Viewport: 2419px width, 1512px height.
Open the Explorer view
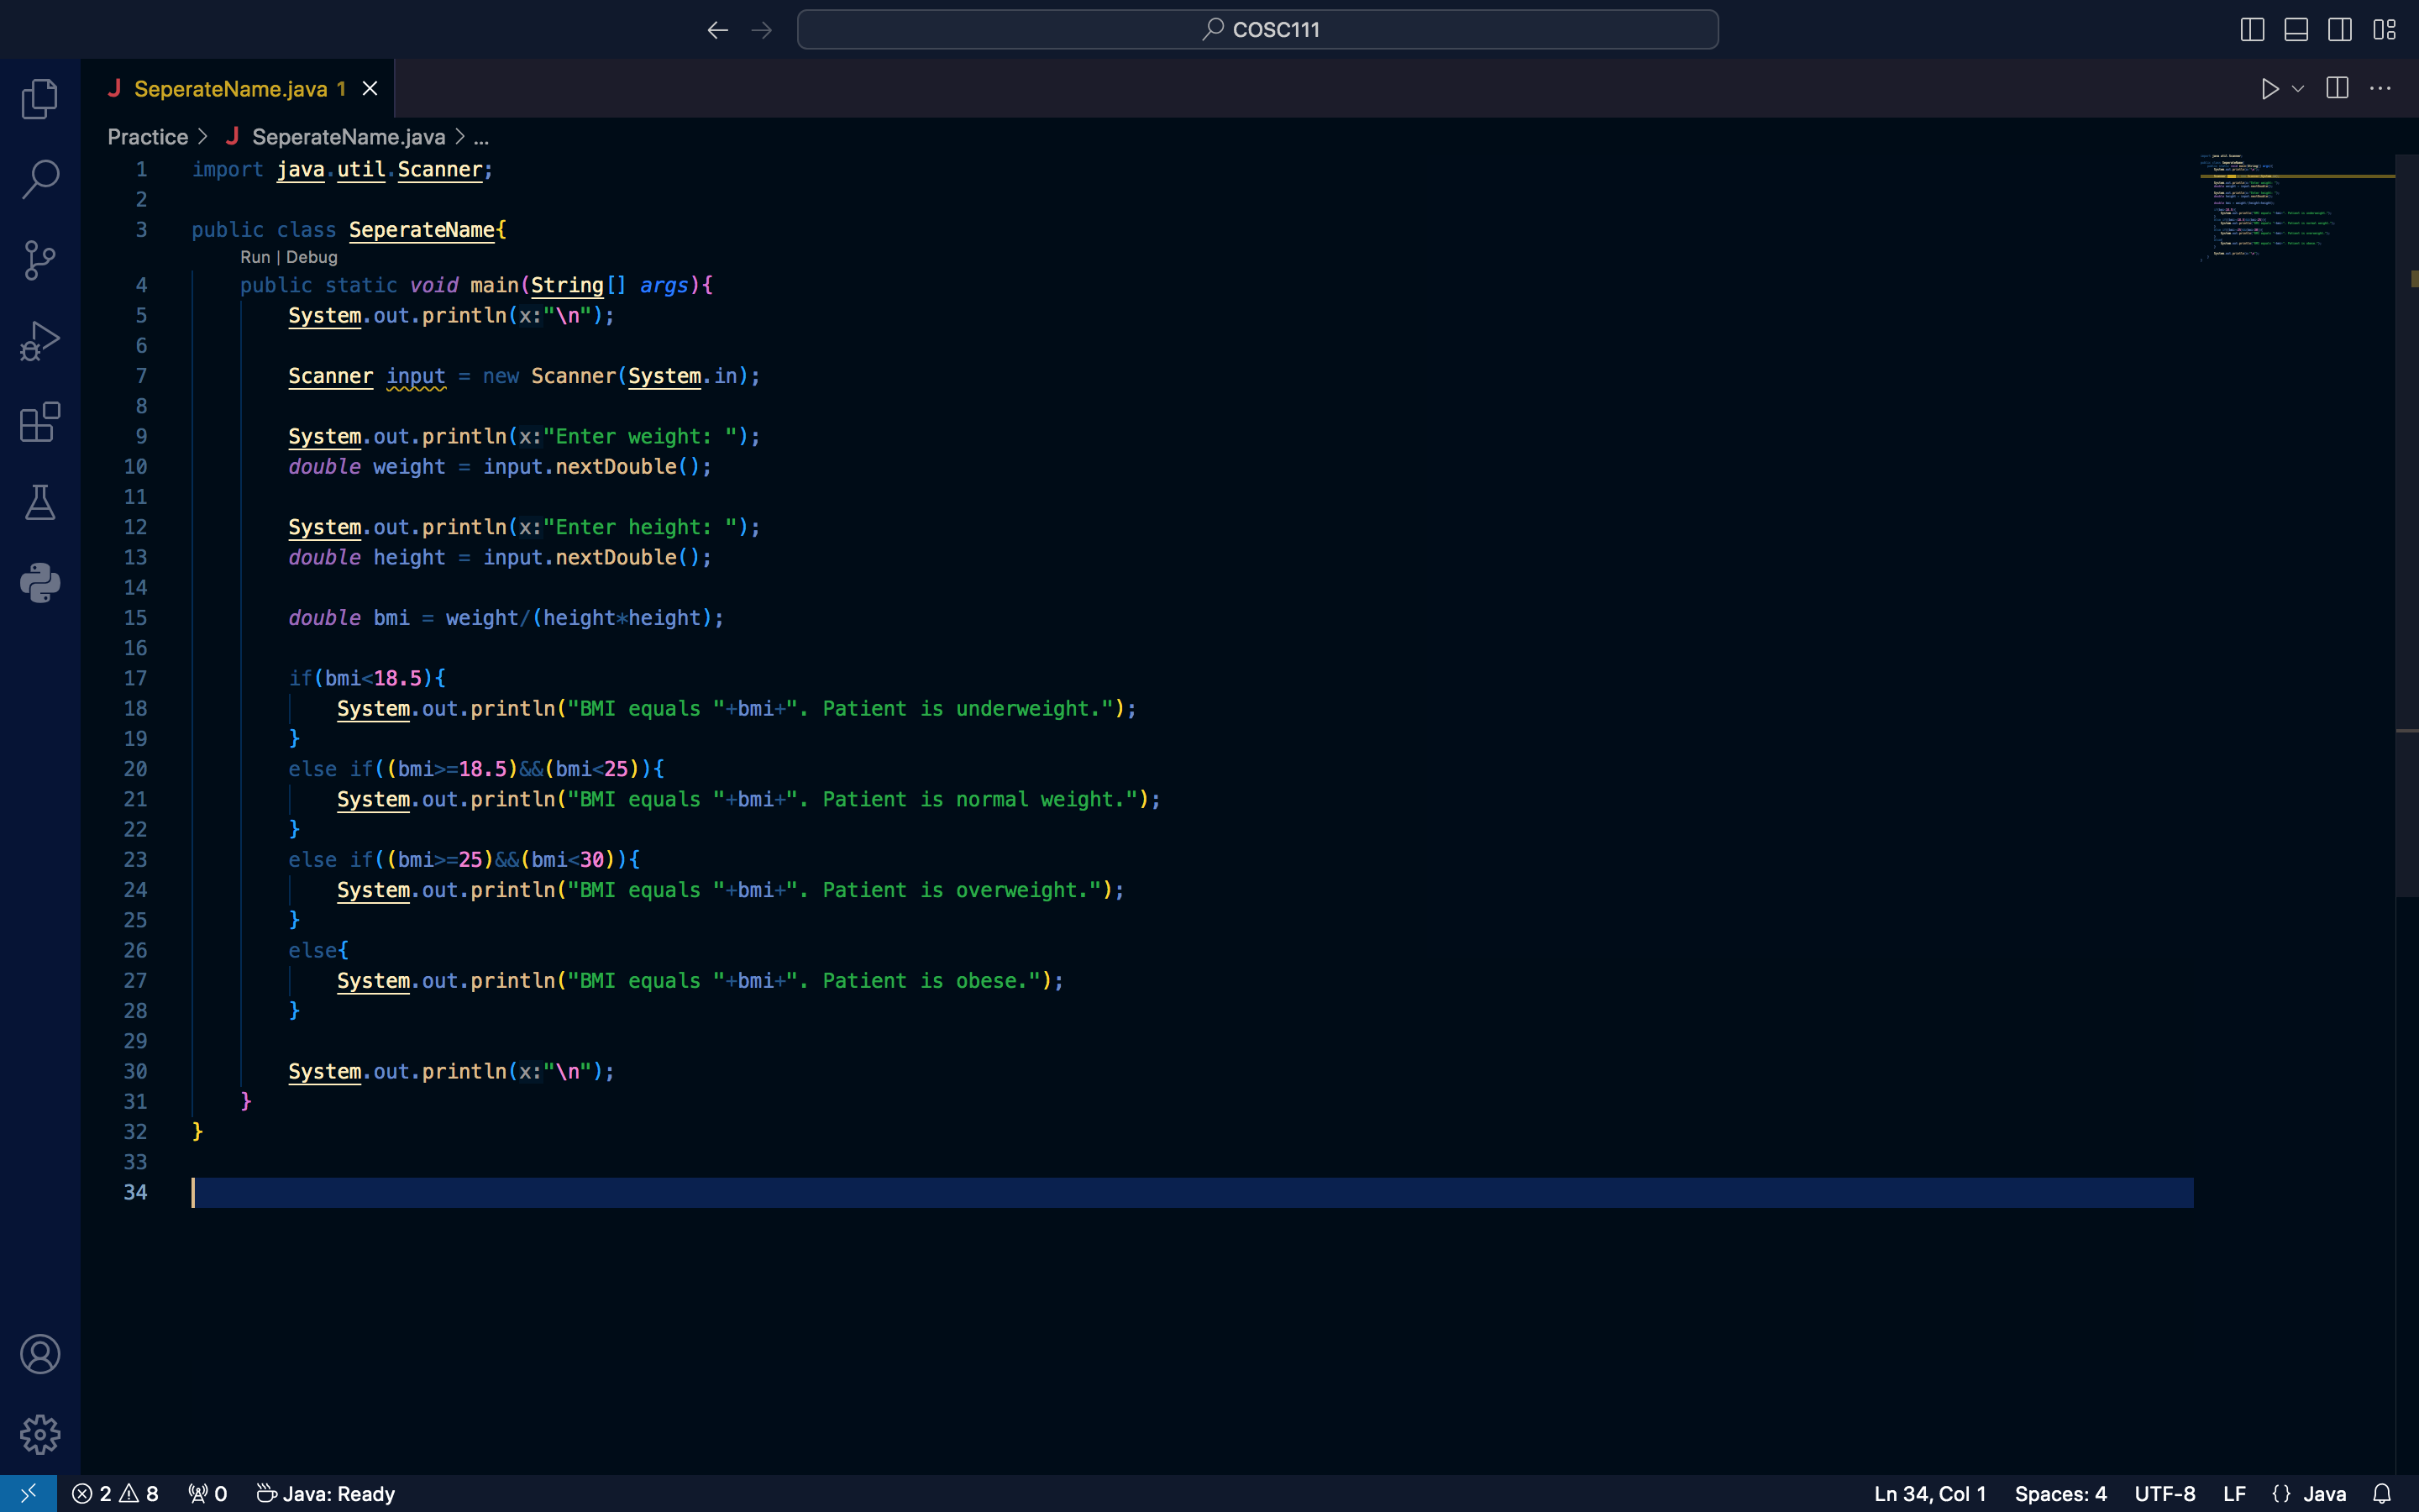click(40, 98)
